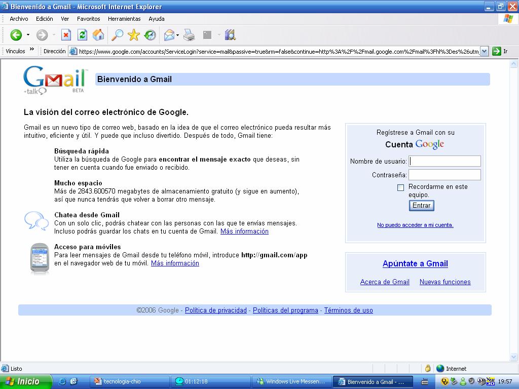Screen dimensions: 519x389
Task: Expand the address bar URL dropdown
Action: click(x=484, y=51)
